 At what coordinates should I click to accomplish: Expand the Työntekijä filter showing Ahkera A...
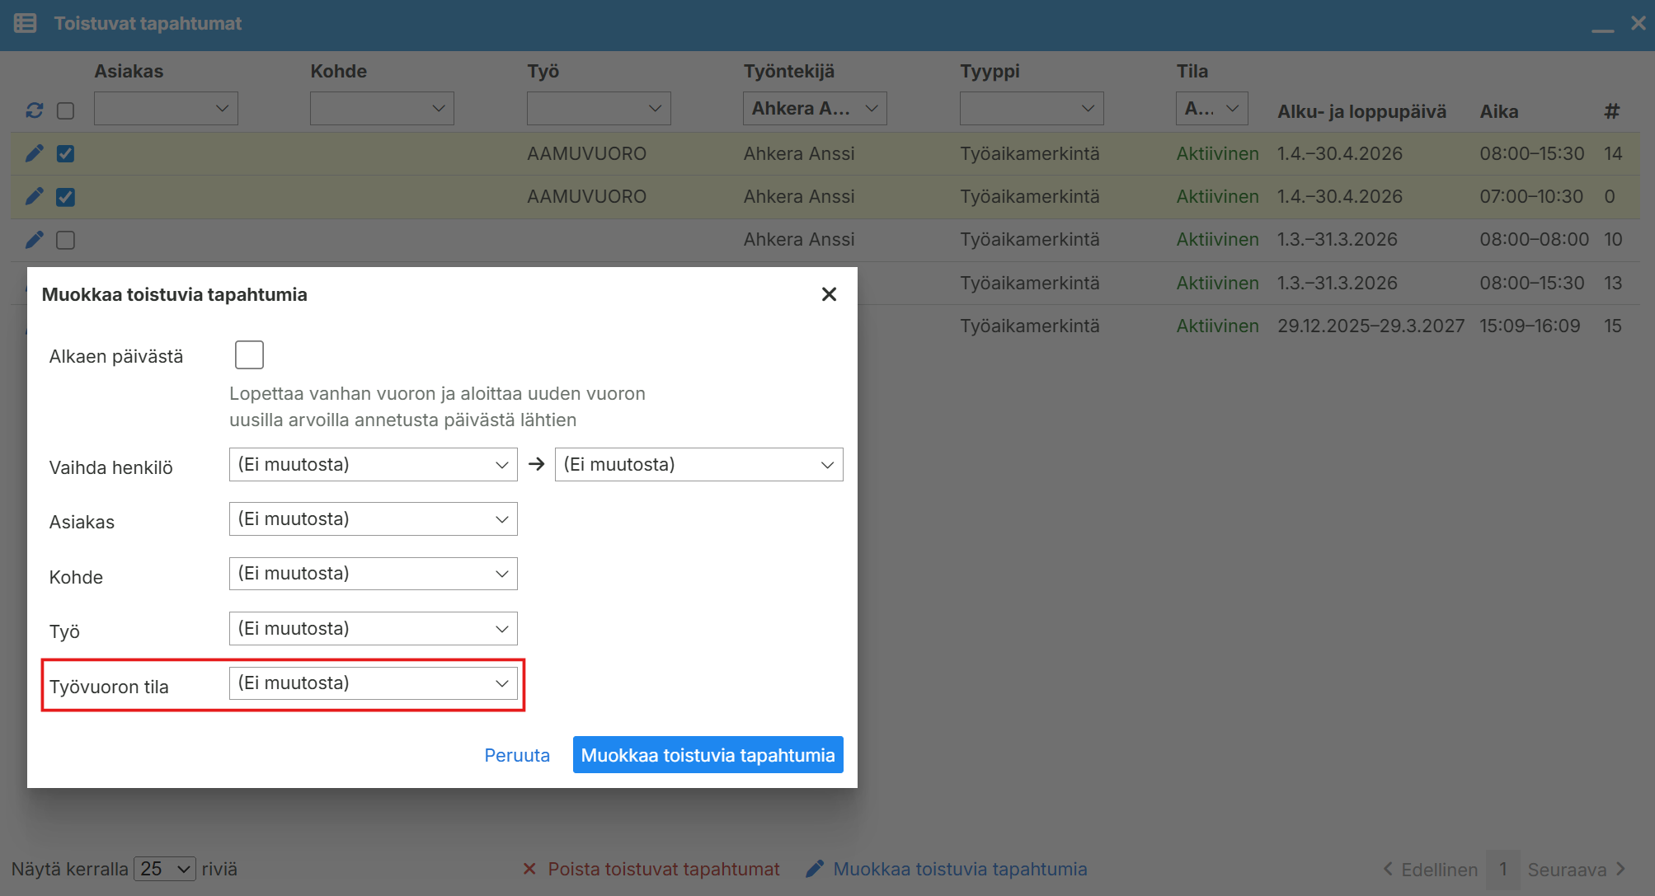814,109
